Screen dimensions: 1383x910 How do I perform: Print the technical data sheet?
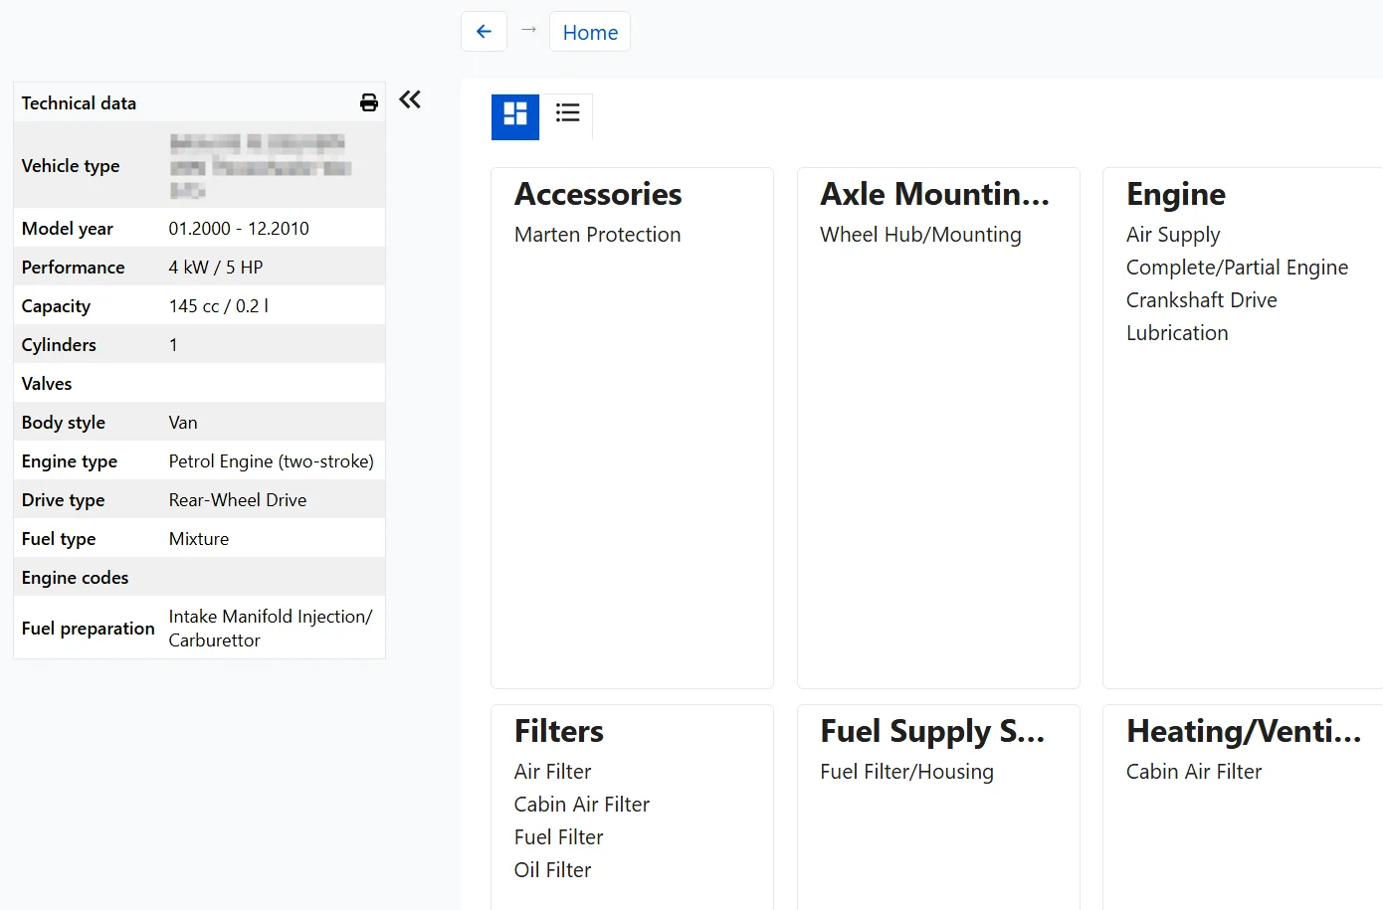coord(369,102)
